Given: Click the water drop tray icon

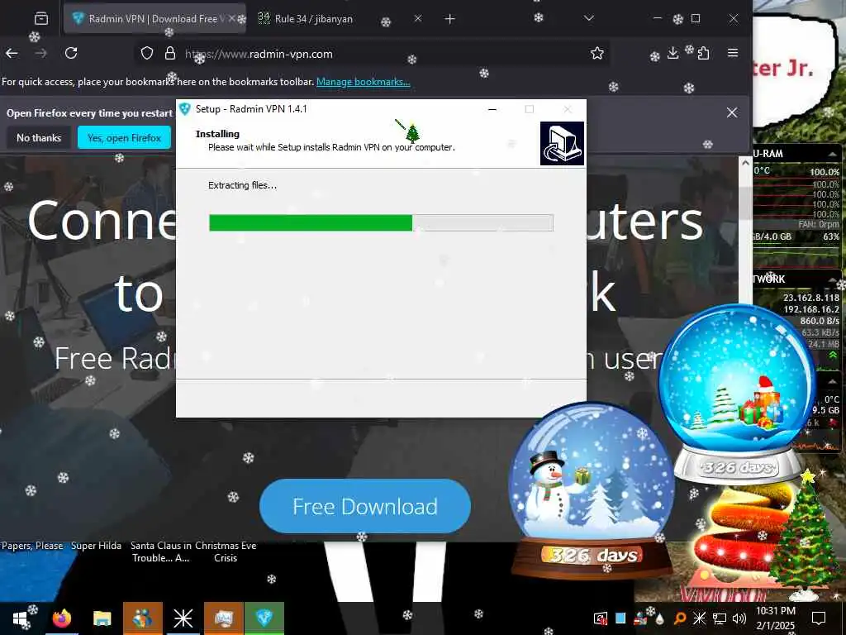Looking at the screenshot, I should [660, 618].
